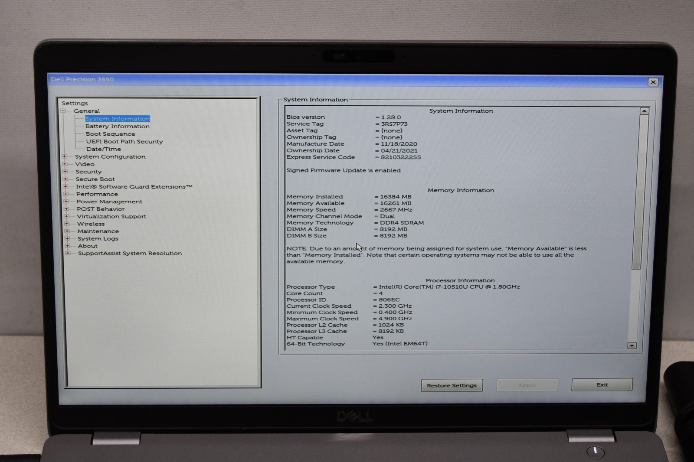Select SupportAssist System Resolution label
694x462 pixels.
pos(130,253)
